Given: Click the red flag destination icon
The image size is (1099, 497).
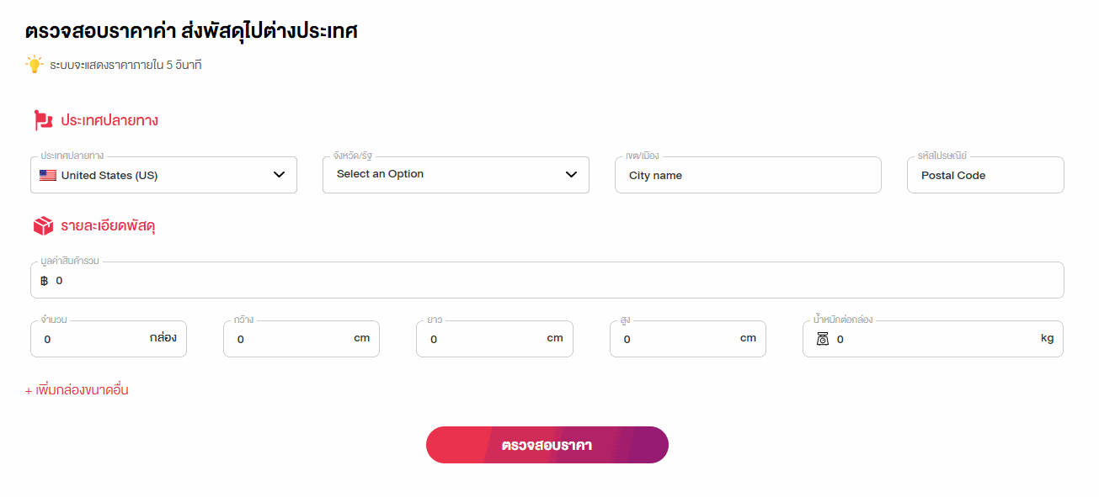Looking at the screenshot, I should 43,120.
